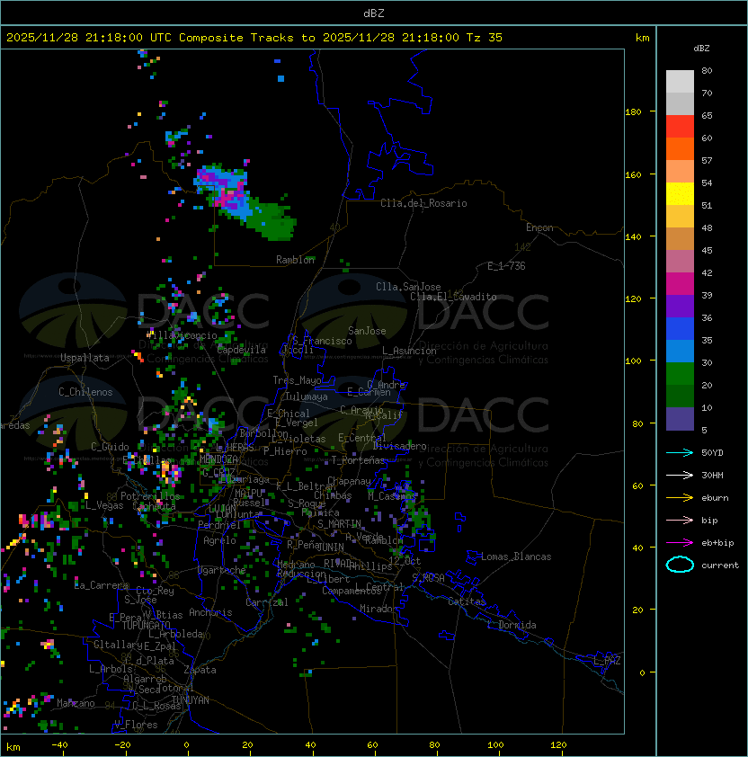Click the 'S_ROSA' map label
Screen dimensions: 748x757
tap(428, 578)
